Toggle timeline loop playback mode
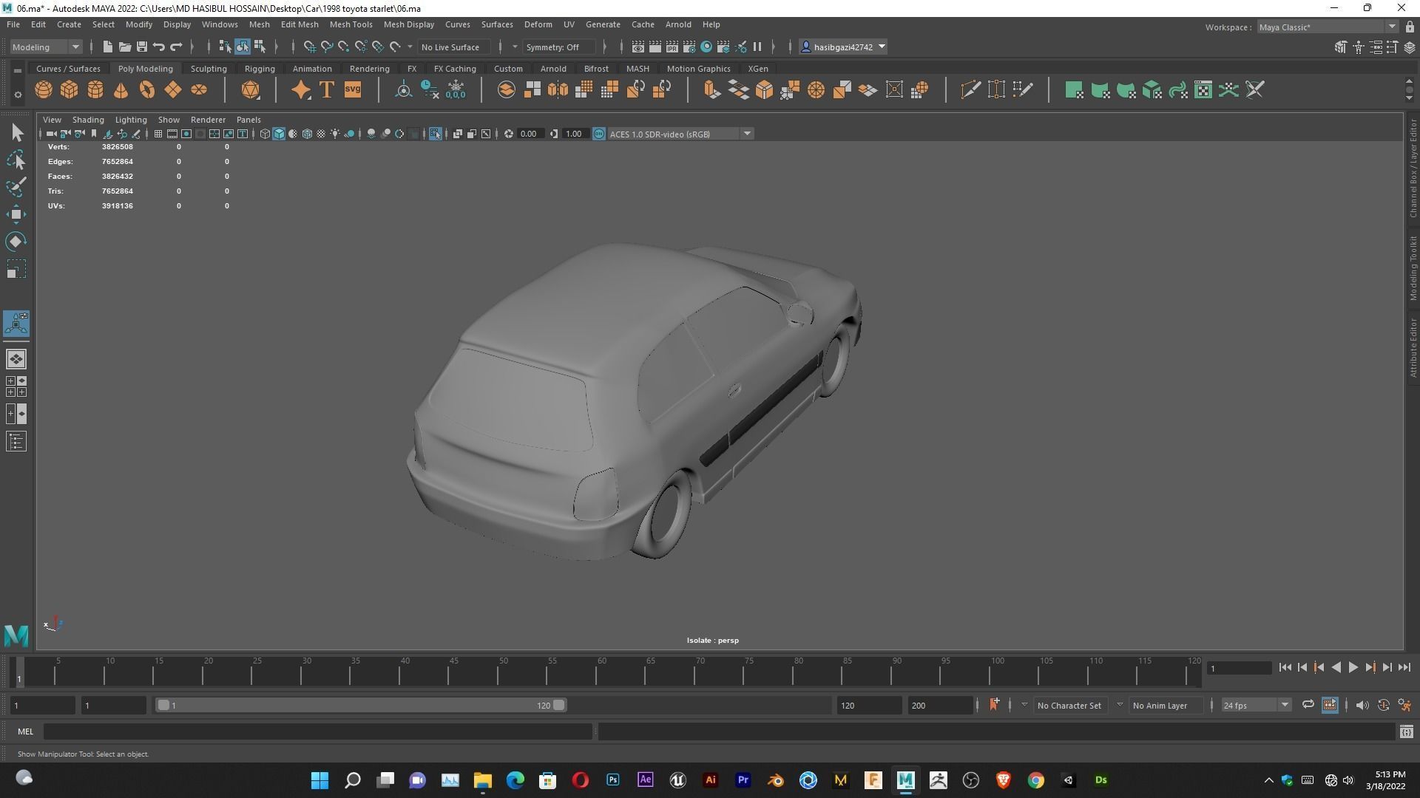 click(x=1308, y=705)
